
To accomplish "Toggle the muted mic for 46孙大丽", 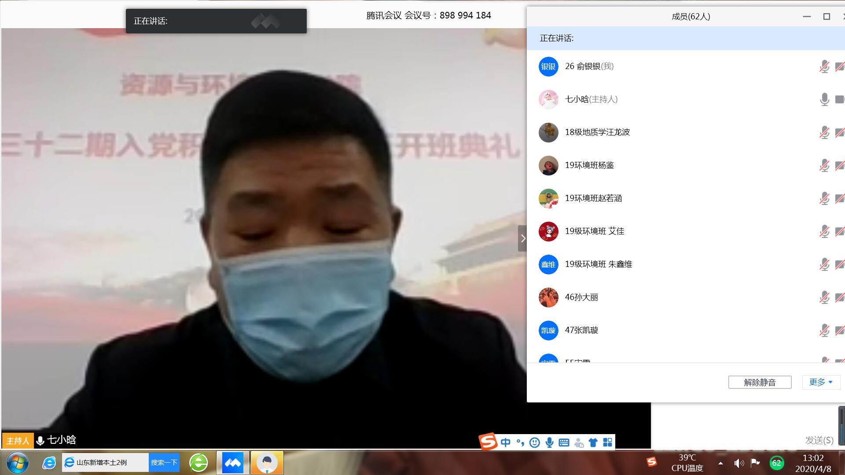I will 824,297.
